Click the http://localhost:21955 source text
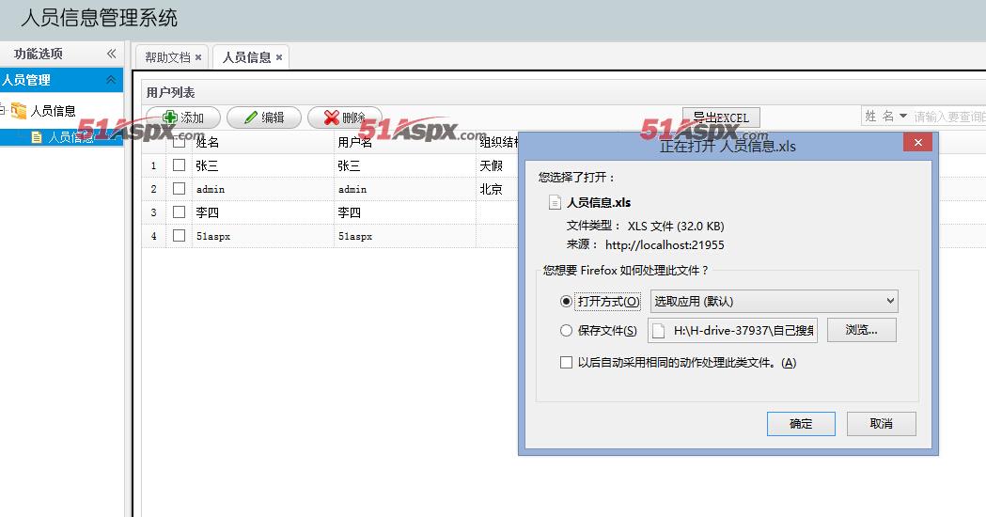The height and width of the screenshot is (517, 986). pyautogui.click(x=665, y=245)
